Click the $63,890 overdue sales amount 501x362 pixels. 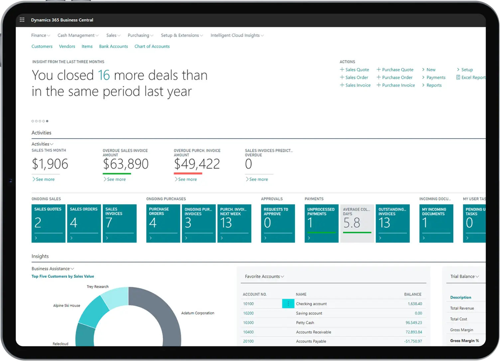126,164
